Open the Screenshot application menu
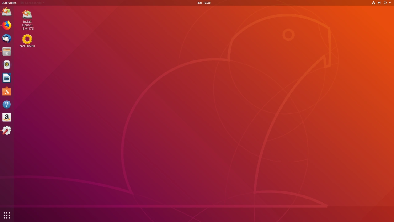 point(32,3)
